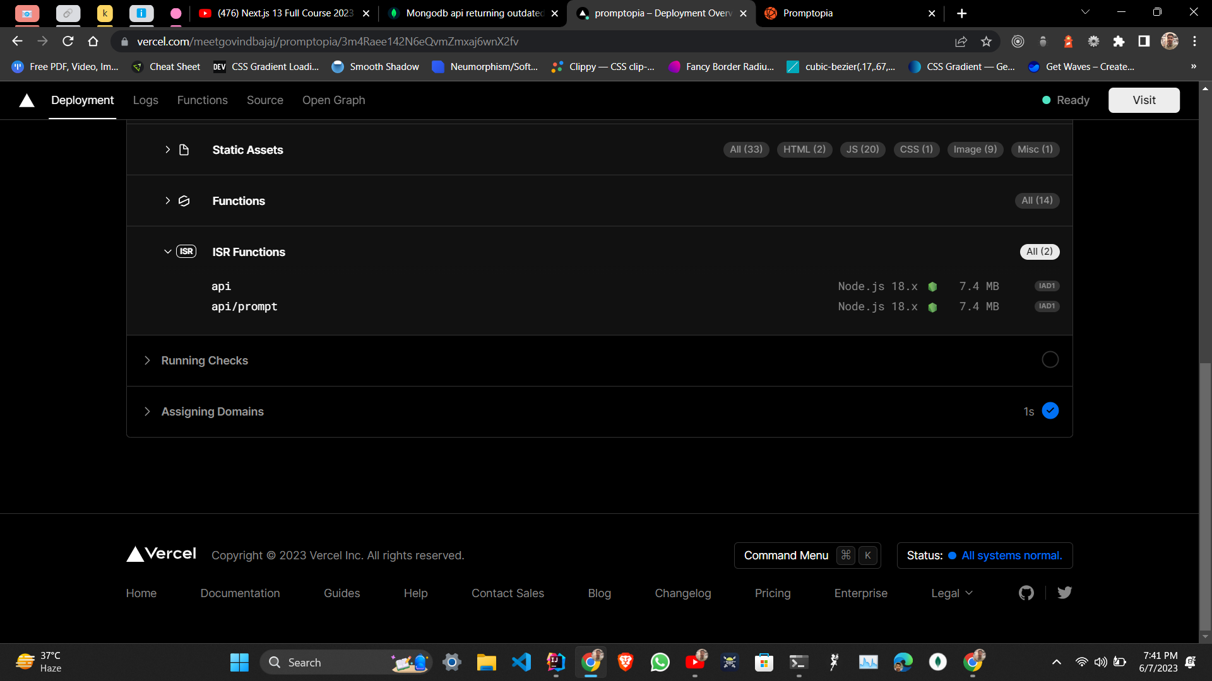
Task: Reload the page with the refresh icon
Action: [x=68, y=42]
